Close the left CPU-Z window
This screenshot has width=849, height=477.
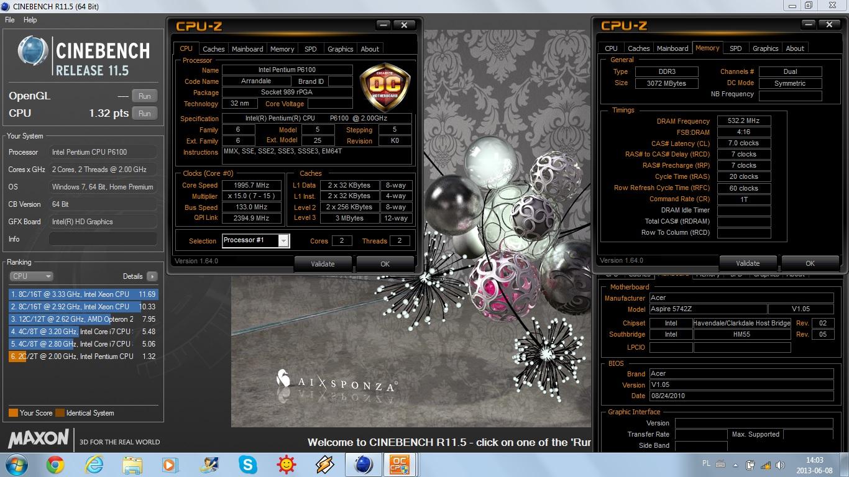pyautogui.click(x=404, y=25)
